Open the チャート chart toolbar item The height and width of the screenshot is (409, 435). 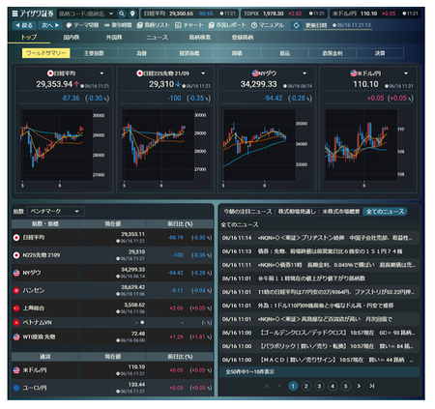(189, 25)
